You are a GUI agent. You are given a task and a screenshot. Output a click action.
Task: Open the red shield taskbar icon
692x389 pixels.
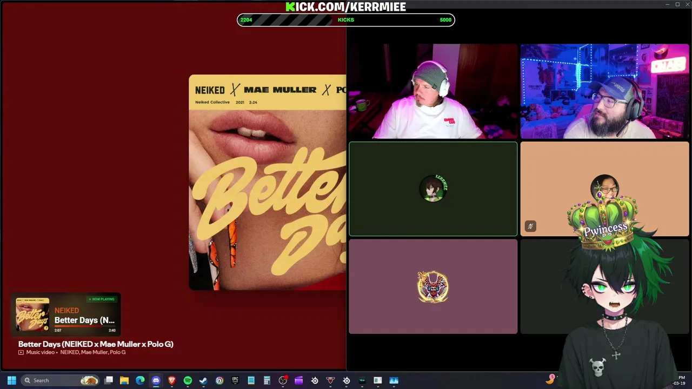tap(330, 380)
